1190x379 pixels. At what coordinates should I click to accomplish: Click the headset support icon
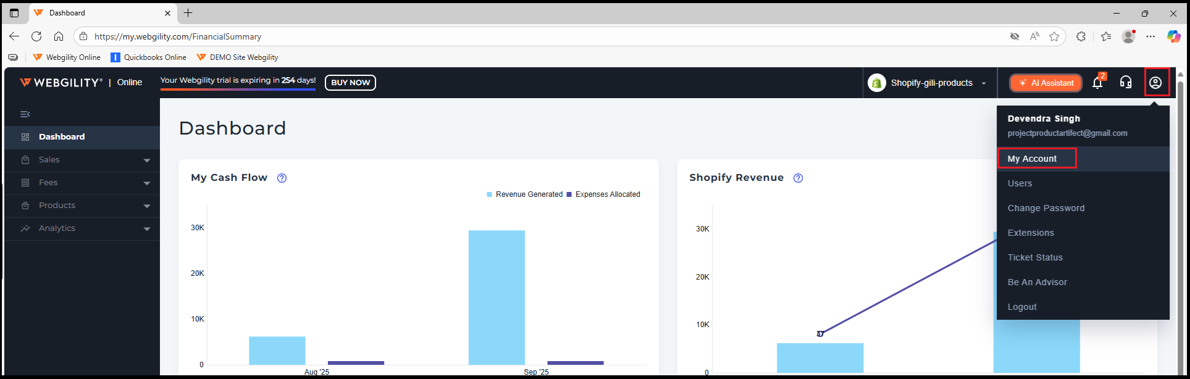coord(1126,83)
